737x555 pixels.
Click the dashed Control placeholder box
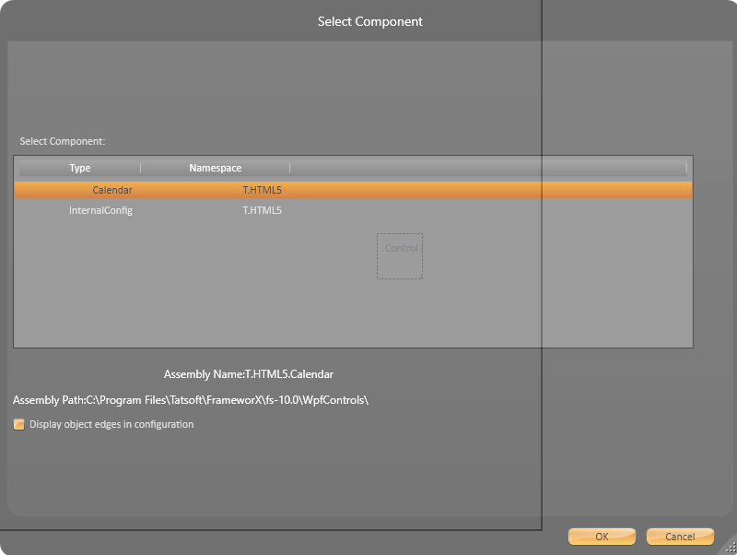[400, 256]
